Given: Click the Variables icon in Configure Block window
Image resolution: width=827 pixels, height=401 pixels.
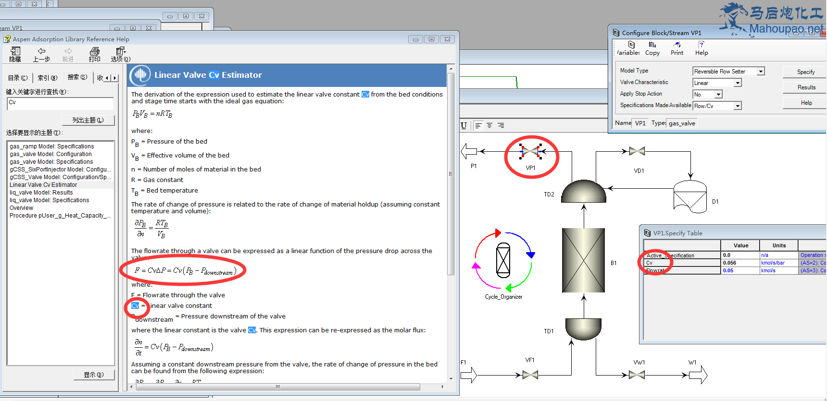Looking at the screenshot, I should tap(631, 45).
